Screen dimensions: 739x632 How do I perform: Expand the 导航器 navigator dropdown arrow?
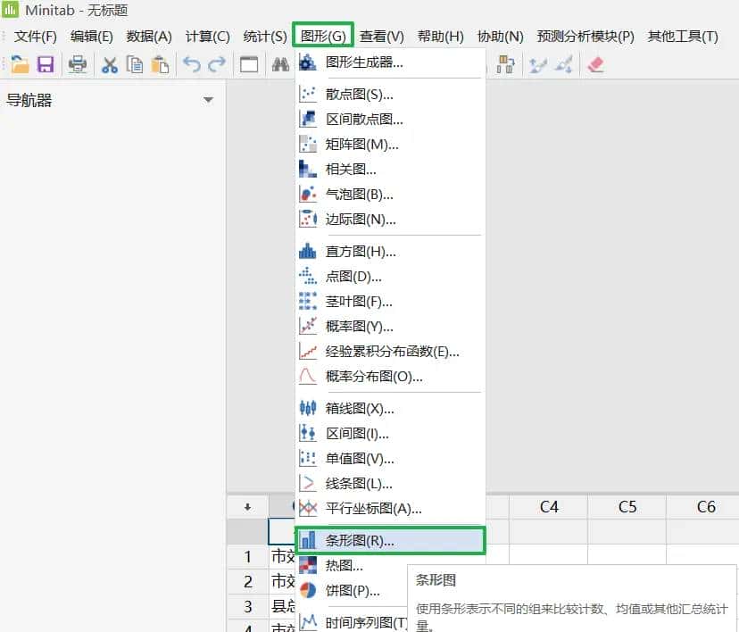tap(208, 100)
